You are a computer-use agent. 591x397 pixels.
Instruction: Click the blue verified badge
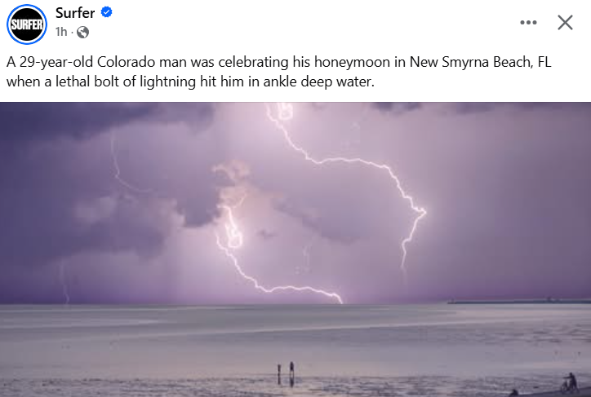coord(107,12)
